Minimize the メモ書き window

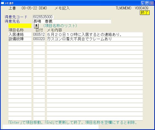(143, 3)
